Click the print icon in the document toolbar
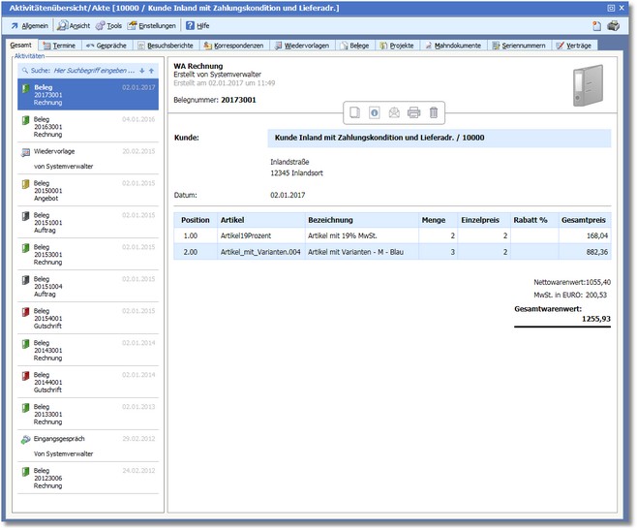Screen dimensions: 637x530 413,112
